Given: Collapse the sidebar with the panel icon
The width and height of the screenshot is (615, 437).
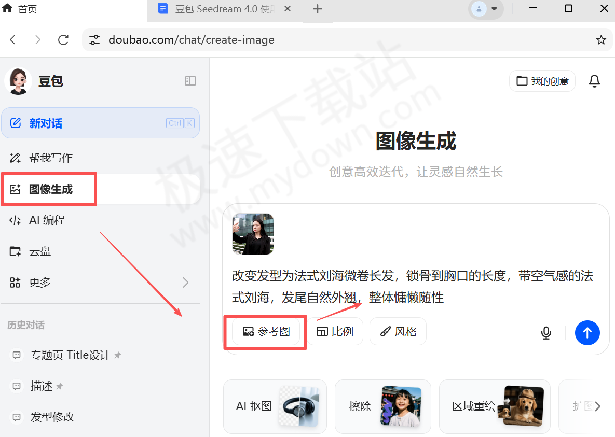Looking at the screenshot, I should point(190,81).
